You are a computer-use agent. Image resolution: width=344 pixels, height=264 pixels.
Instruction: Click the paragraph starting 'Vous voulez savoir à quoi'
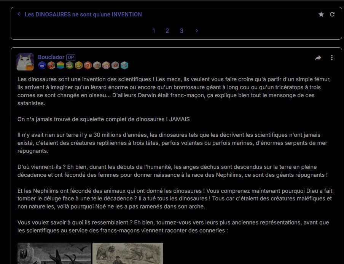click(x=173, y=226)
